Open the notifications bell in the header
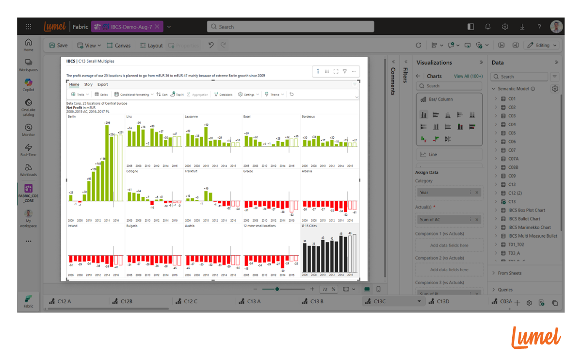The width and height of the screenshot is (582, 359). pos(488,27)
